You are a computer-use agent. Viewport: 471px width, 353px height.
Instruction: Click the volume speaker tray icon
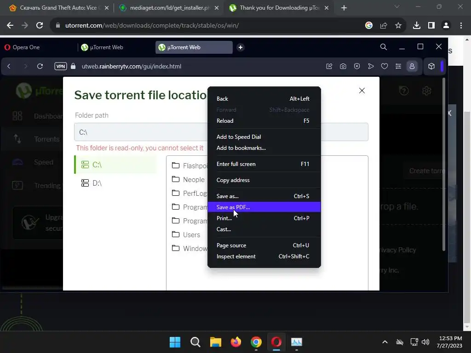tap(425, 342)
